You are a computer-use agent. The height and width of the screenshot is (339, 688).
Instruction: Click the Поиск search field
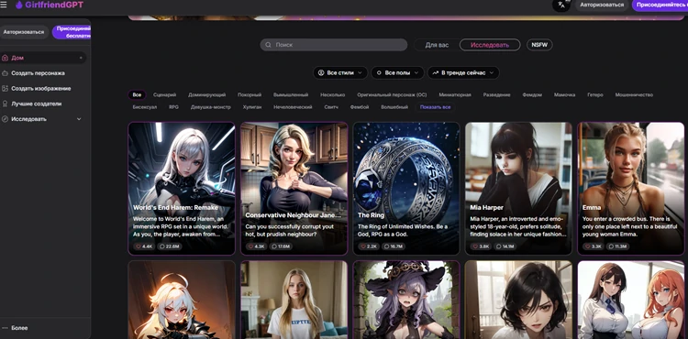334,45
